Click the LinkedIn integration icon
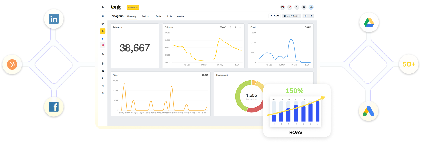 (54, 19)
